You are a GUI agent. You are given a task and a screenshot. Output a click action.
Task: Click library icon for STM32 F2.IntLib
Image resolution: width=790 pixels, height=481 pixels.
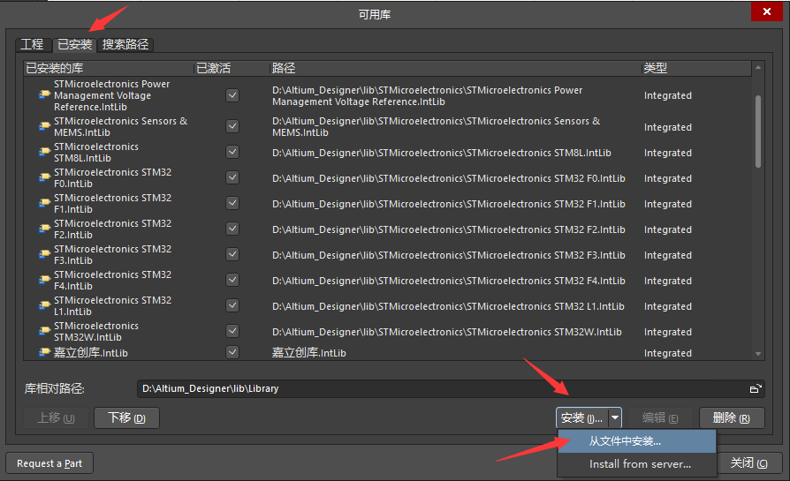(45, 229)
